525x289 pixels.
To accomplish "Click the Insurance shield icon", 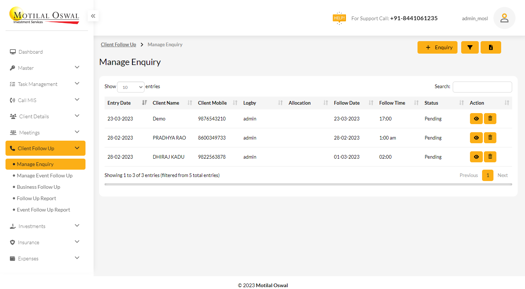I will pos(12,242).
